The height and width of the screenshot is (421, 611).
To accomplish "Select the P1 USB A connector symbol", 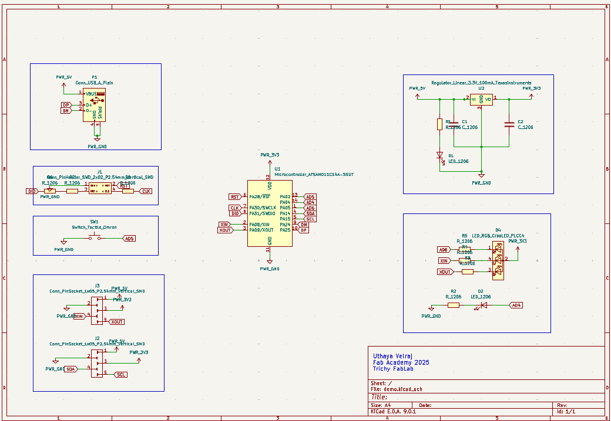I will click(95, 105).
